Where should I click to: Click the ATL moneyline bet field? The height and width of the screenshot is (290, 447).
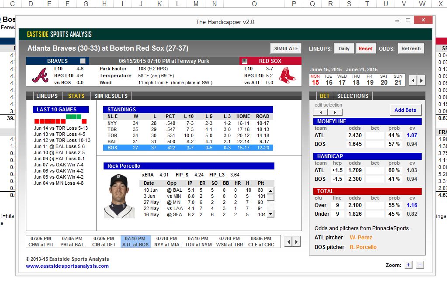pyautogui.click(x=375, y=135)
